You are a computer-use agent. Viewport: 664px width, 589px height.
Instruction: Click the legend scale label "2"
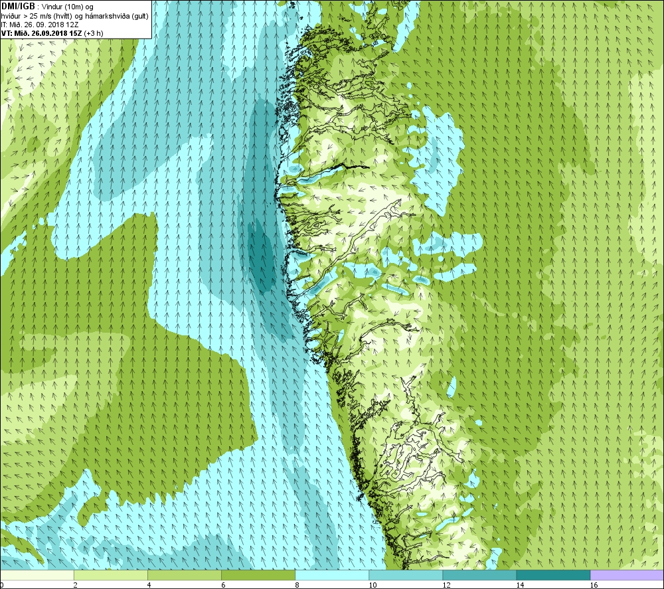(76, 585)
